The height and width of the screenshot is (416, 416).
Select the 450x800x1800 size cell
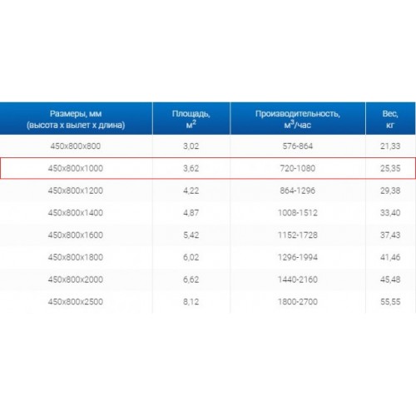[76, 257]
